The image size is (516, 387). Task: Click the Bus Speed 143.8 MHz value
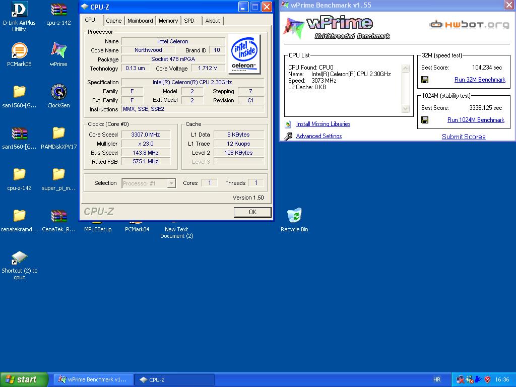146,153
